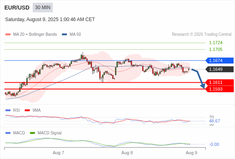Click the Aug 8 date axis label
This screenshot has height=159, width=235.
coord(127,153)
